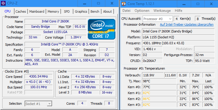Click the Specification field i7-2600K CPU @ 3.40GHz
The width and height of the screenshot is (218, 110).
(70, 44)
